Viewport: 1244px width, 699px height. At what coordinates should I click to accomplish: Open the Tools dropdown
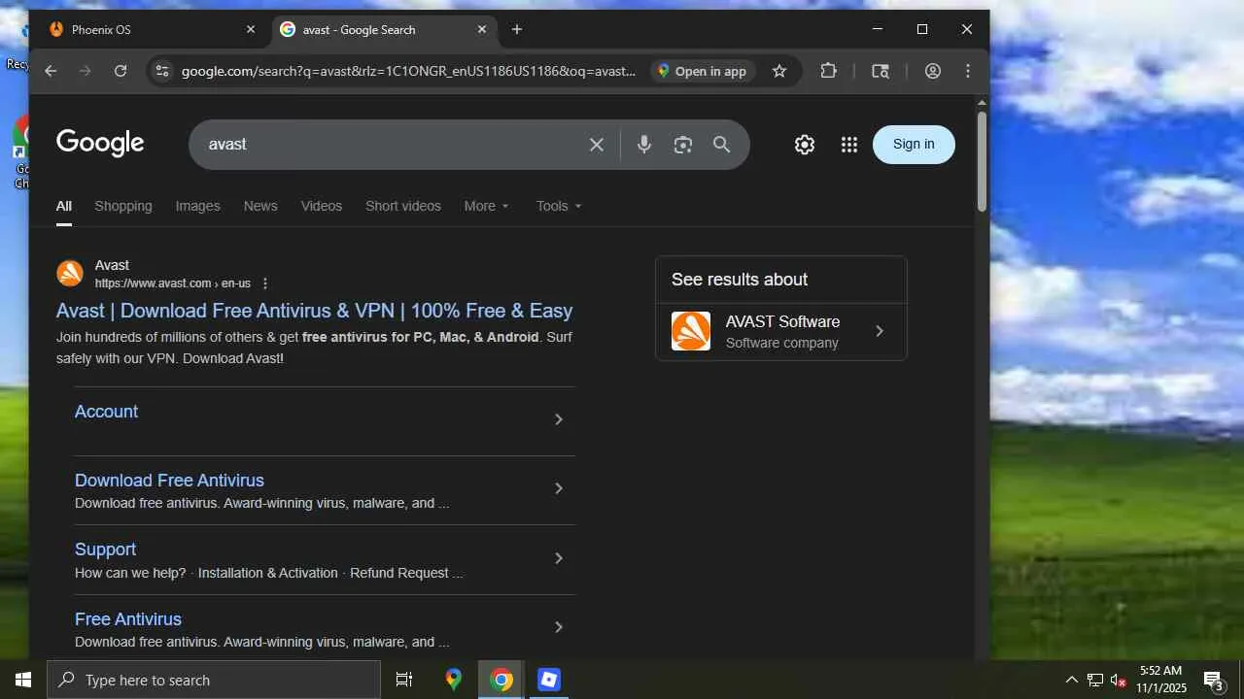pos(559,206)
